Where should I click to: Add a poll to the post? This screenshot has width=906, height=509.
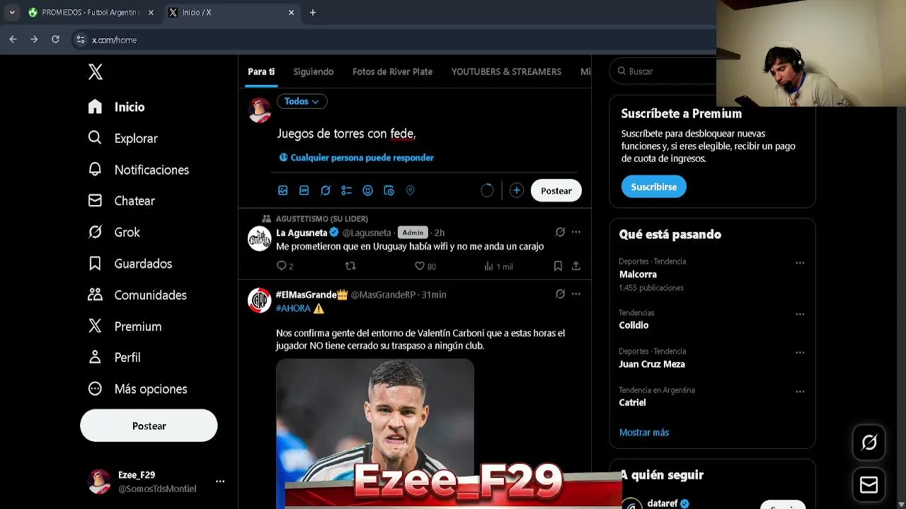[x=347, y=190]
